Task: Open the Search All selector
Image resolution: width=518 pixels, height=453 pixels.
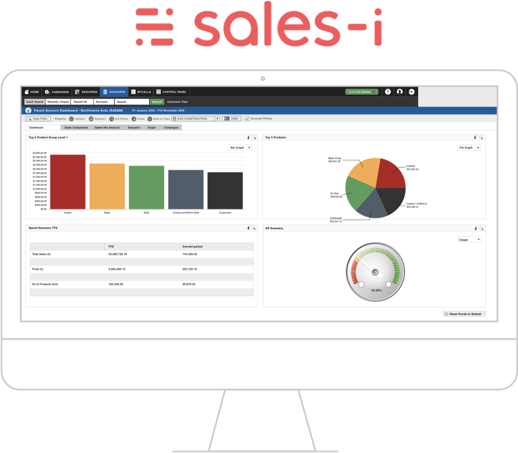Action: (82, 102)
